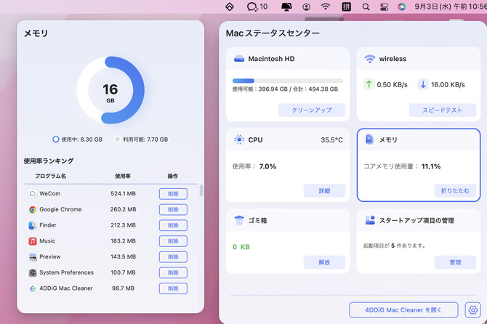Click the process list scrollbar
Image resolution: width=487 pixels, height=324 pixels.
(201, 190)
